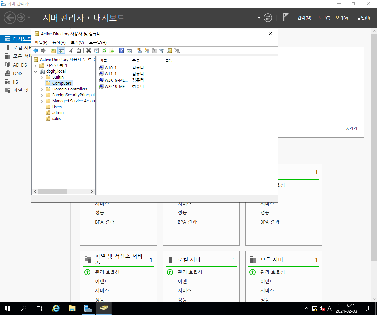Screen dimensions: 377x315
Task: Select the Computers container
Action: point(62,83)
